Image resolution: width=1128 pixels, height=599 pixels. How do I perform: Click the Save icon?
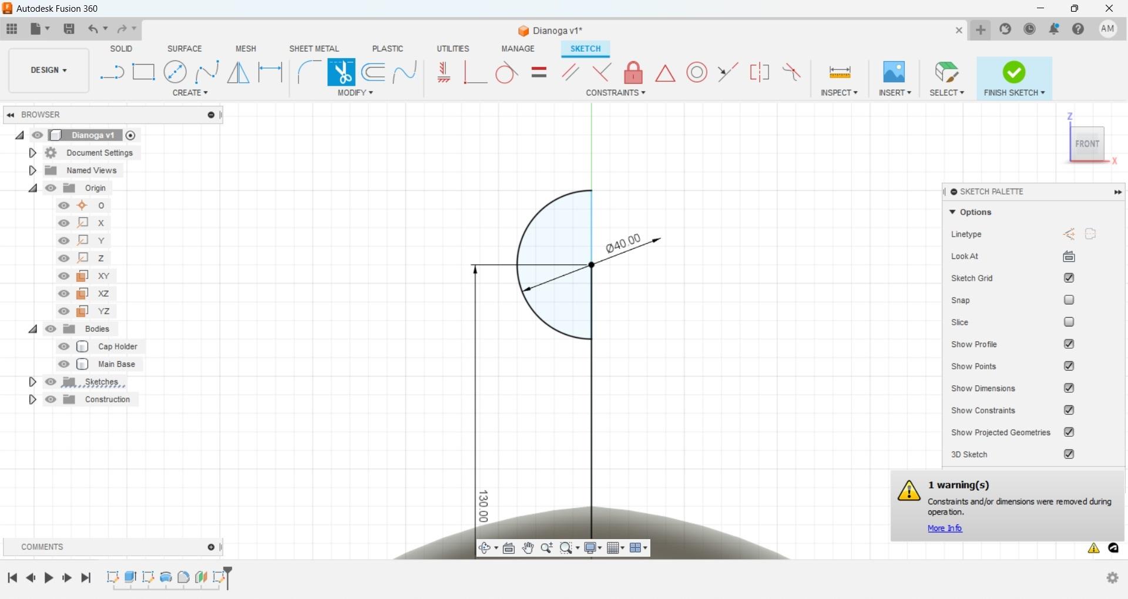[69, 29]
